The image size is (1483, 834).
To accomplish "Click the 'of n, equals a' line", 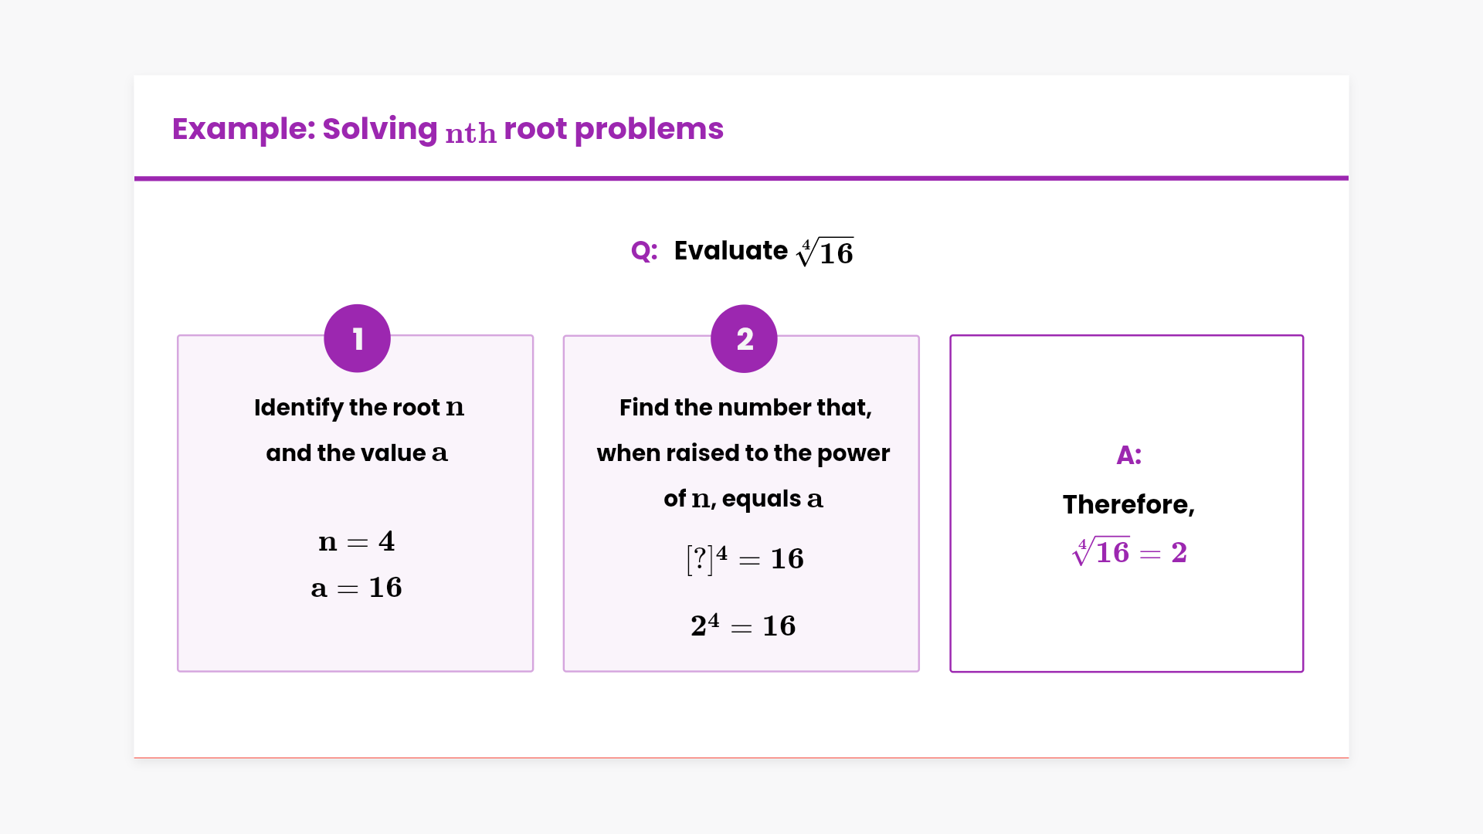I will click(743, 499).
